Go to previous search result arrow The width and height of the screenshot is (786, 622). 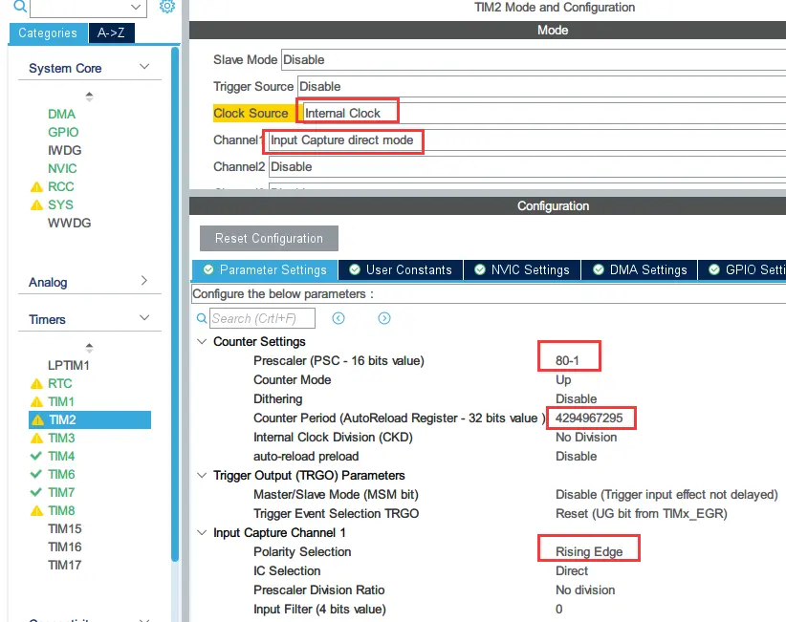click(x=338, y=318)
